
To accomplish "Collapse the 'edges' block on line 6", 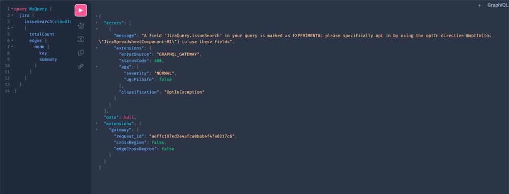I will tap(12, 41).
